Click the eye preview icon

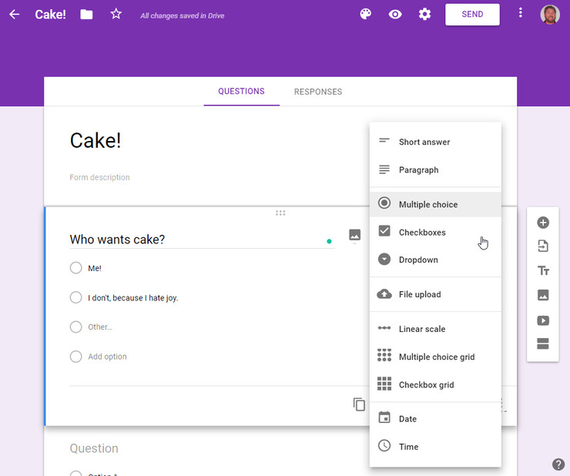tap(395, 14)
